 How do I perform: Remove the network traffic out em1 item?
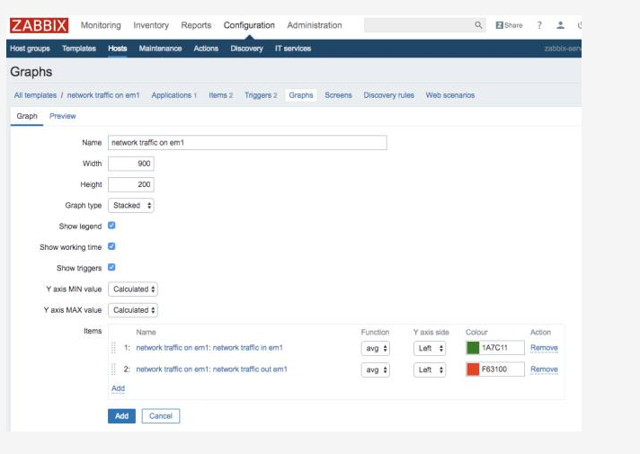click(544, 369)
